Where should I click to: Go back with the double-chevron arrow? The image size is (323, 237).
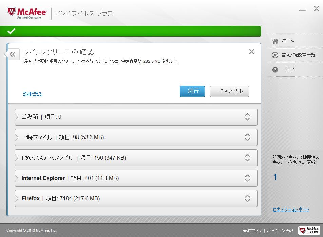[13, 54]
